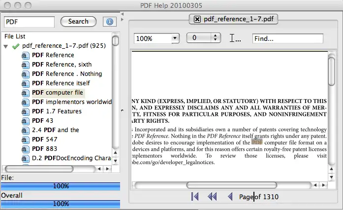Open the first 'PDF Reference' result
Viewport: 343px width, 210px height.
[53, 55]
